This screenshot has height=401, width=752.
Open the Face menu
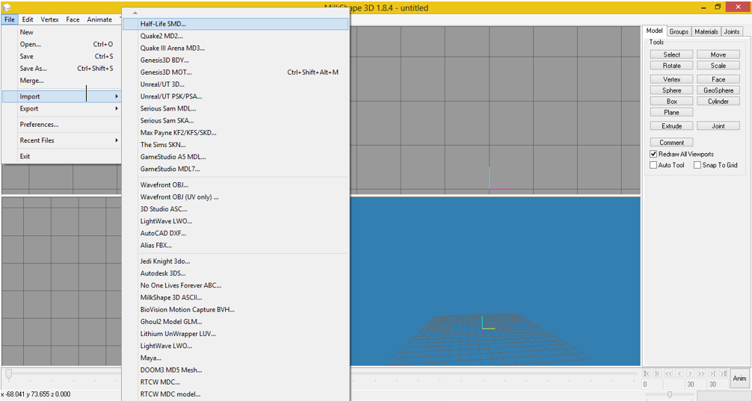(x=73, y=19)
